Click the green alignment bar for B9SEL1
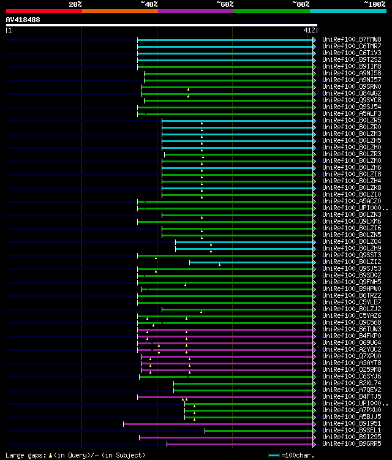Image resolution: width=392 pixels, height=460 pixels. [x=259, y=431]
